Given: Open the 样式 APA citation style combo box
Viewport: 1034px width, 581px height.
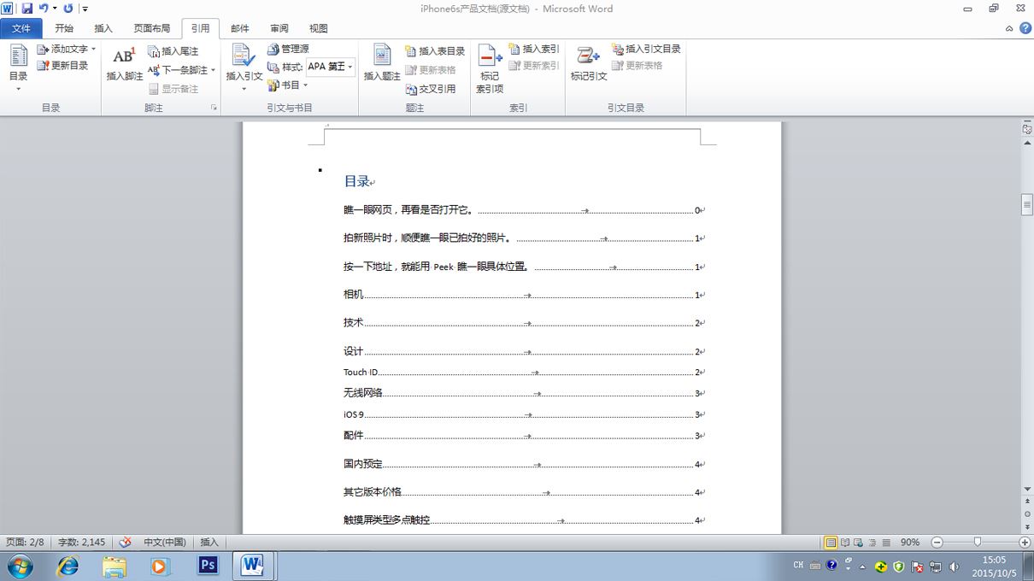Looking at the screenshot, I should [331, 67].
